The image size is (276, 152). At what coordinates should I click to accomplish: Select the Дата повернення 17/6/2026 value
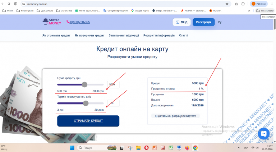pyautogui.click(x=197, y=105)
